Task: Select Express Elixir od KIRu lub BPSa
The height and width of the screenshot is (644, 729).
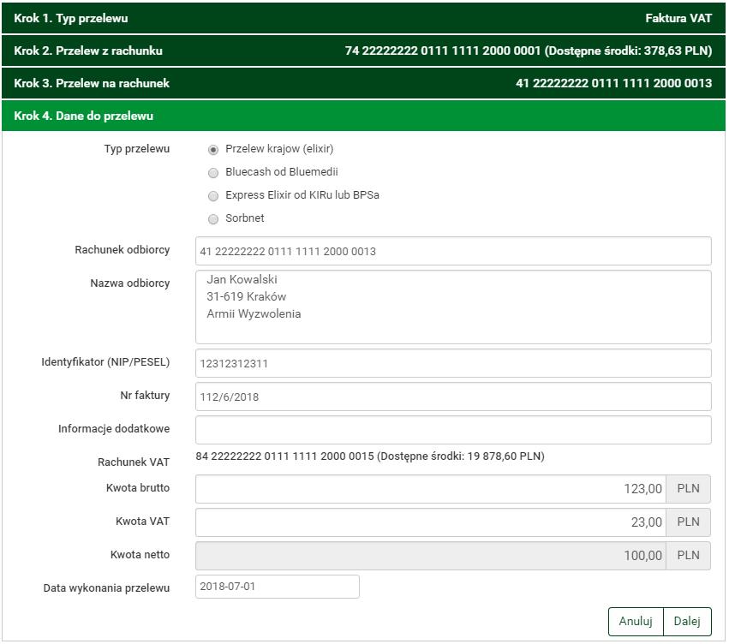Action: click(x=213, y=196)
